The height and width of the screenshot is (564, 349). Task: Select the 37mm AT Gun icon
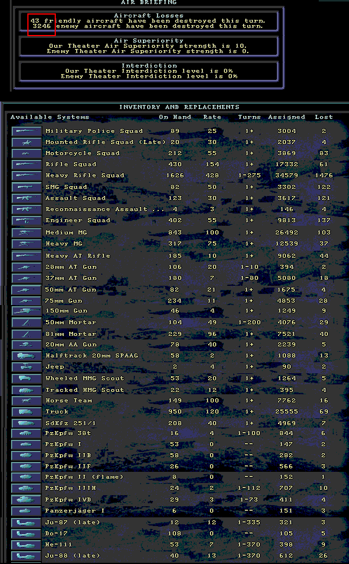coord(27,278)
